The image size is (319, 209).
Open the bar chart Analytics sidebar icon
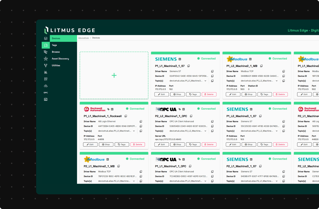[46, 72]
